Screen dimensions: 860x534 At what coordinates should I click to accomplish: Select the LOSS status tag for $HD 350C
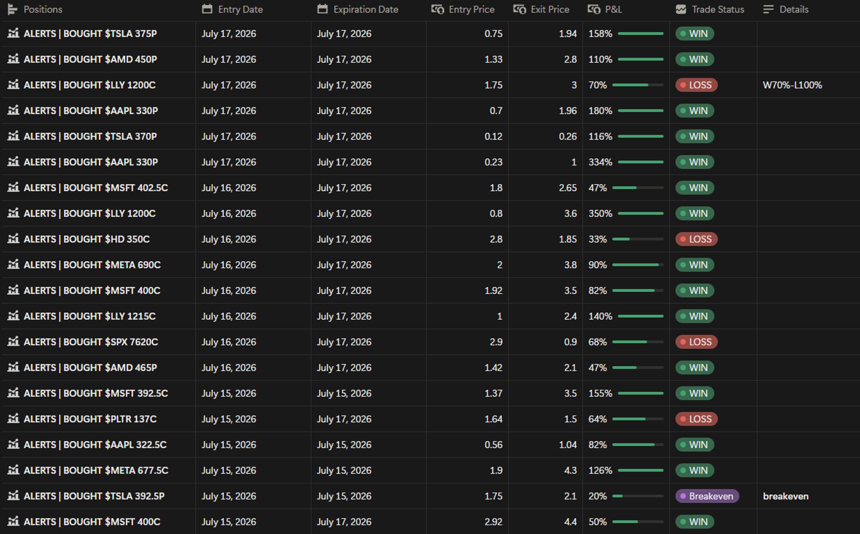tap(696, 239)
